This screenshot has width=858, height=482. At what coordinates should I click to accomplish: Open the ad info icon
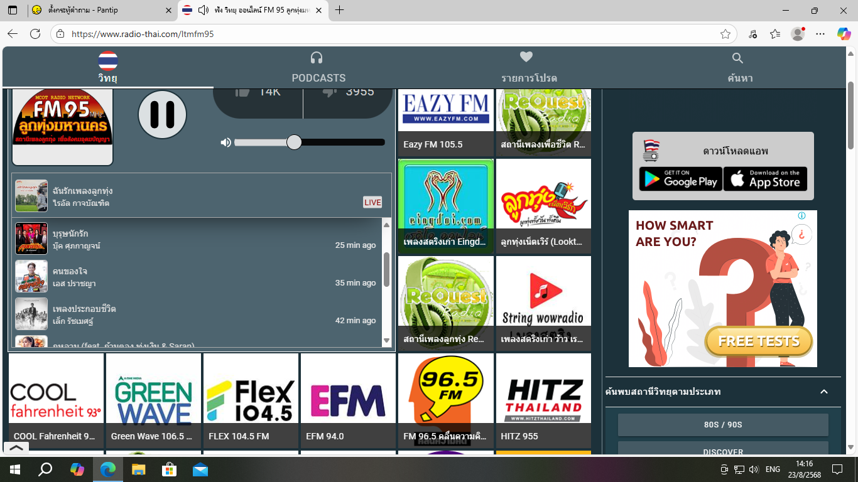pyautogui.click(x=801, y=216)
